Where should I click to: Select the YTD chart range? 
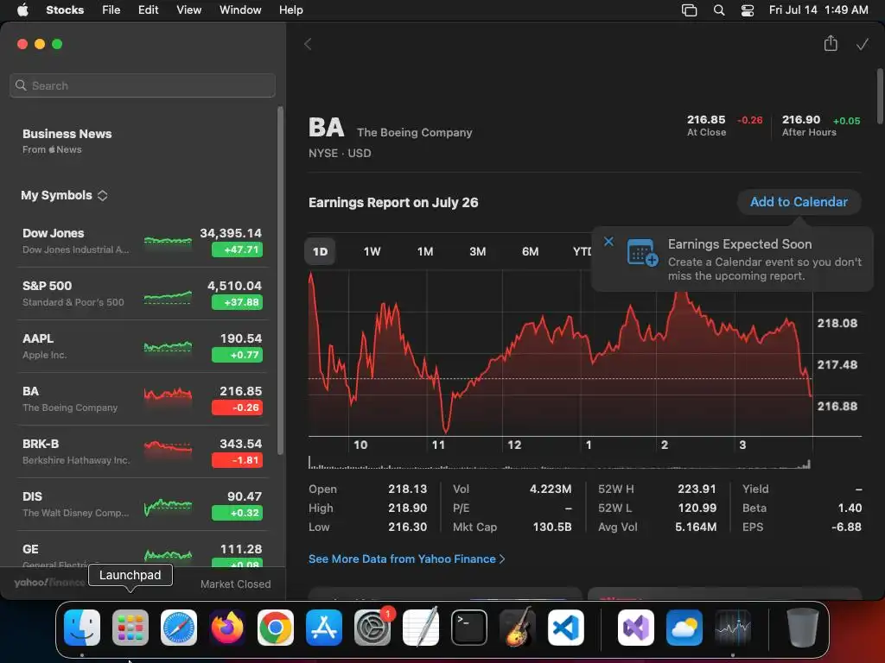pyautogui.click(x=582, y=251)
